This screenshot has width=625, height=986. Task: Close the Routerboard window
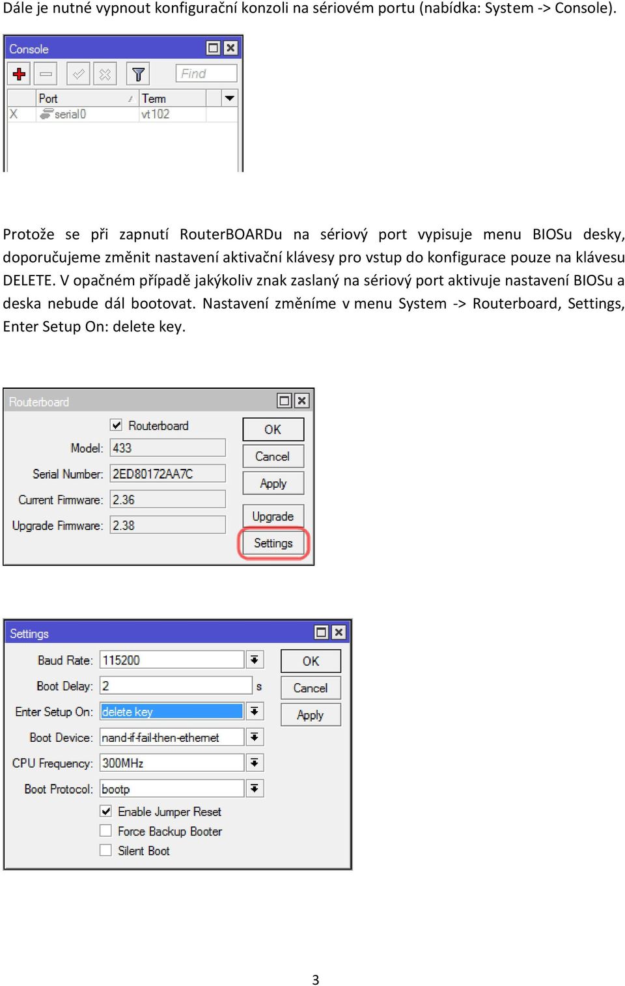(x=301, y=401)
